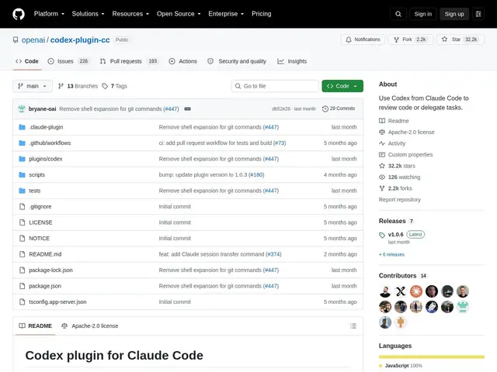View 126 watching list

pyautogui.click(x=399, y=177)
